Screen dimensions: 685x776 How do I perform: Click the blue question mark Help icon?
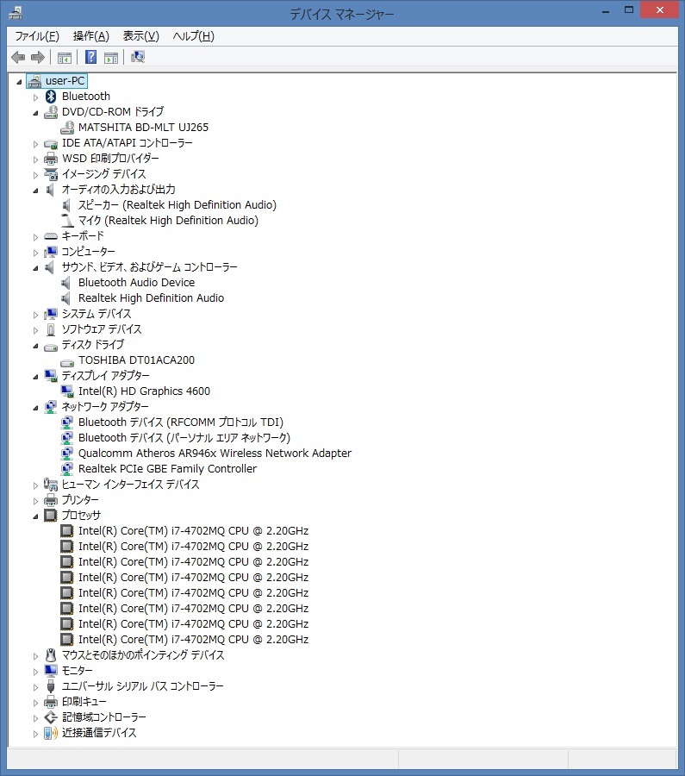(x=91, y=57)
